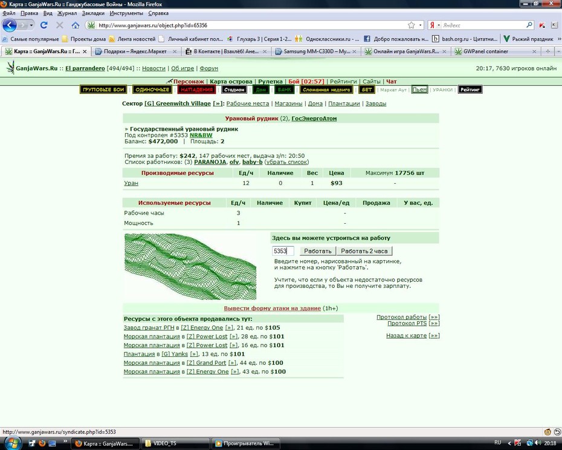
Task: Open El parrandero profile link
Action: pos(85,68)
